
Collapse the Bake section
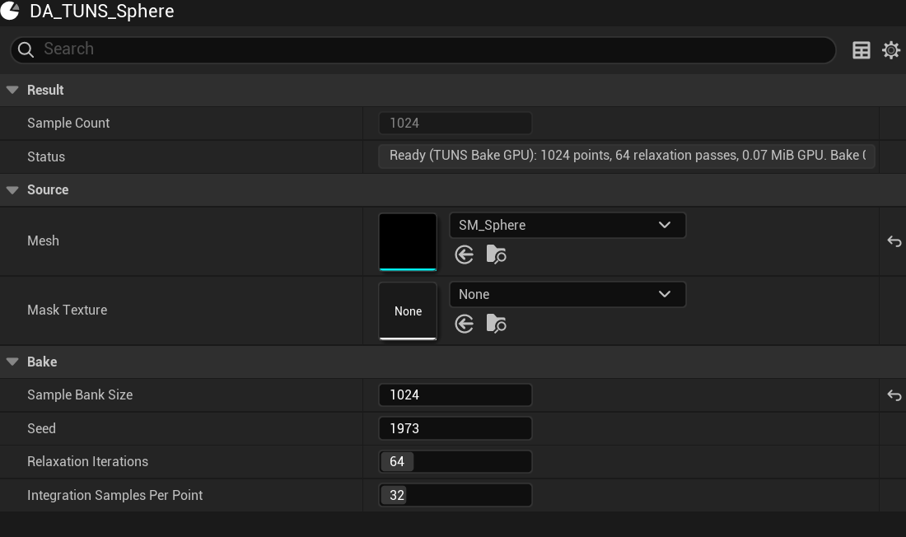click(12, 362)
